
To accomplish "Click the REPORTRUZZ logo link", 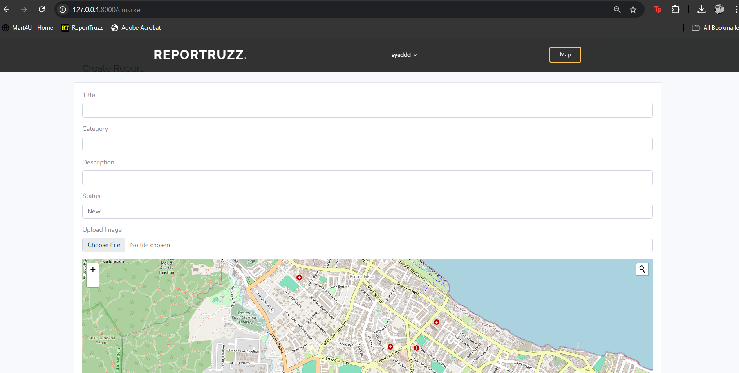I will click(200, 55).
